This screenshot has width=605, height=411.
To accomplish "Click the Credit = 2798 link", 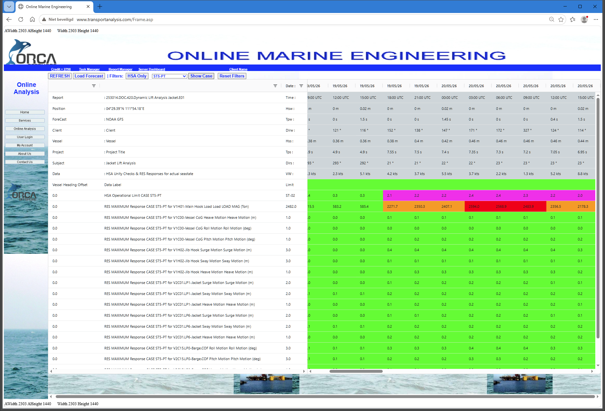I will [61, 69].
